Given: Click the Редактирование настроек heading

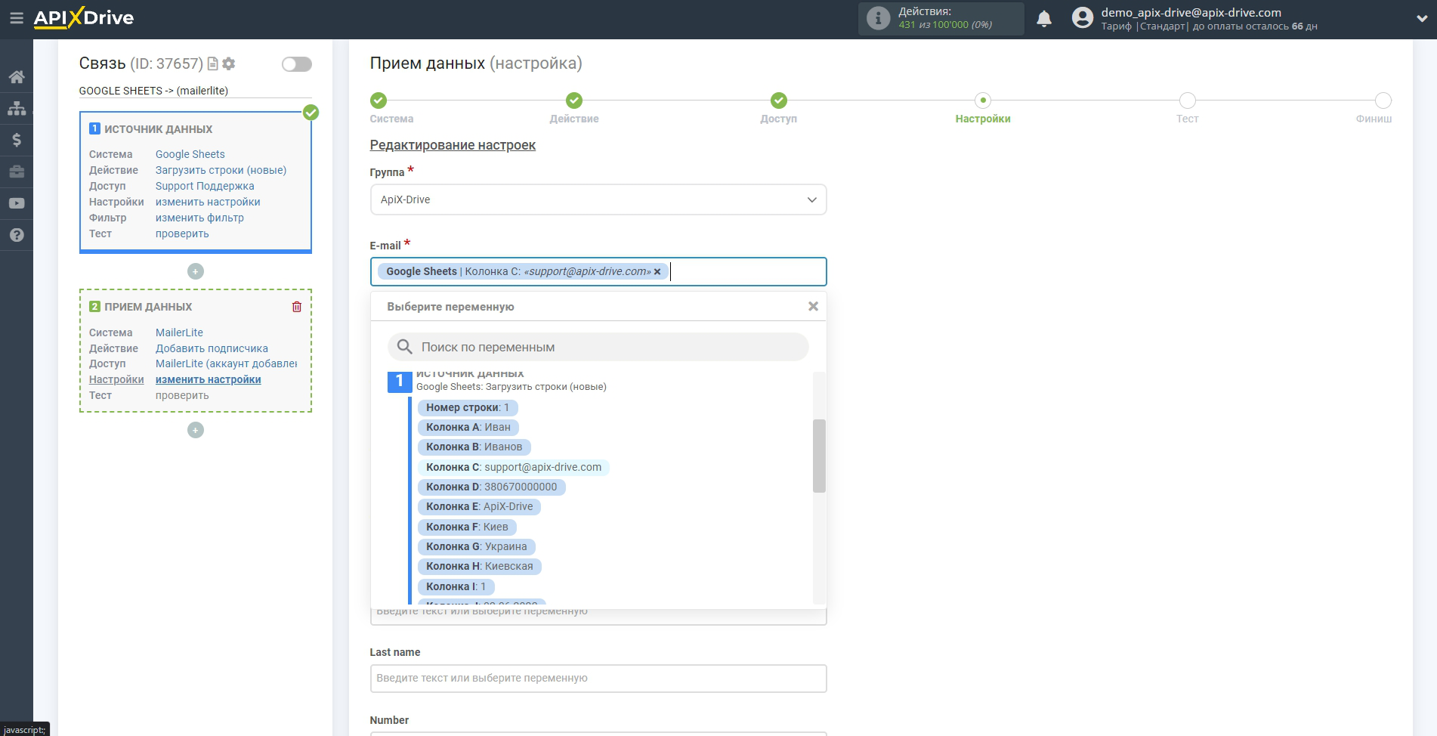Looking at the screenshot, I should (453, 145).
